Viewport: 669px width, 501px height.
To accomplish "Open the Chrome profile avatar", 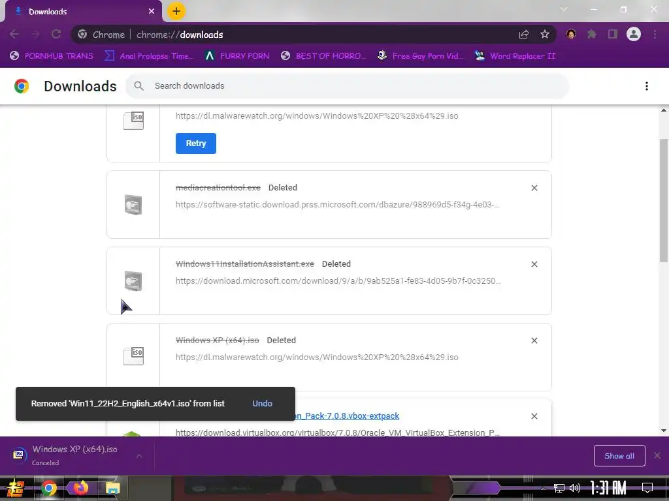I will point(634,34).
